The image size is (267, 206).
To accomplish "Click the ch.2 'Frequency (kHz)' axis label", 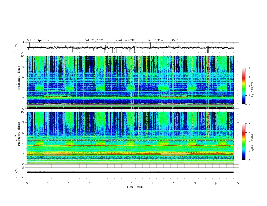I will pyautogui.click(x=19, y=134).
